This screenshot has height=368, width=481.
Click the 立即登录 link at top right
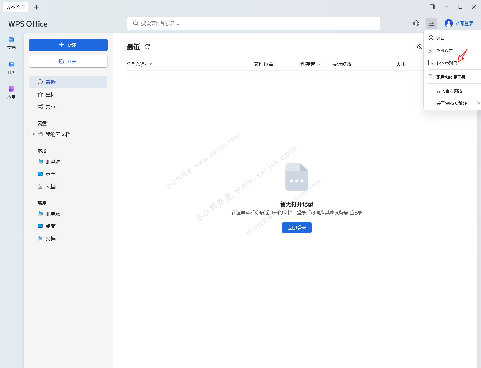coord(464,23)
